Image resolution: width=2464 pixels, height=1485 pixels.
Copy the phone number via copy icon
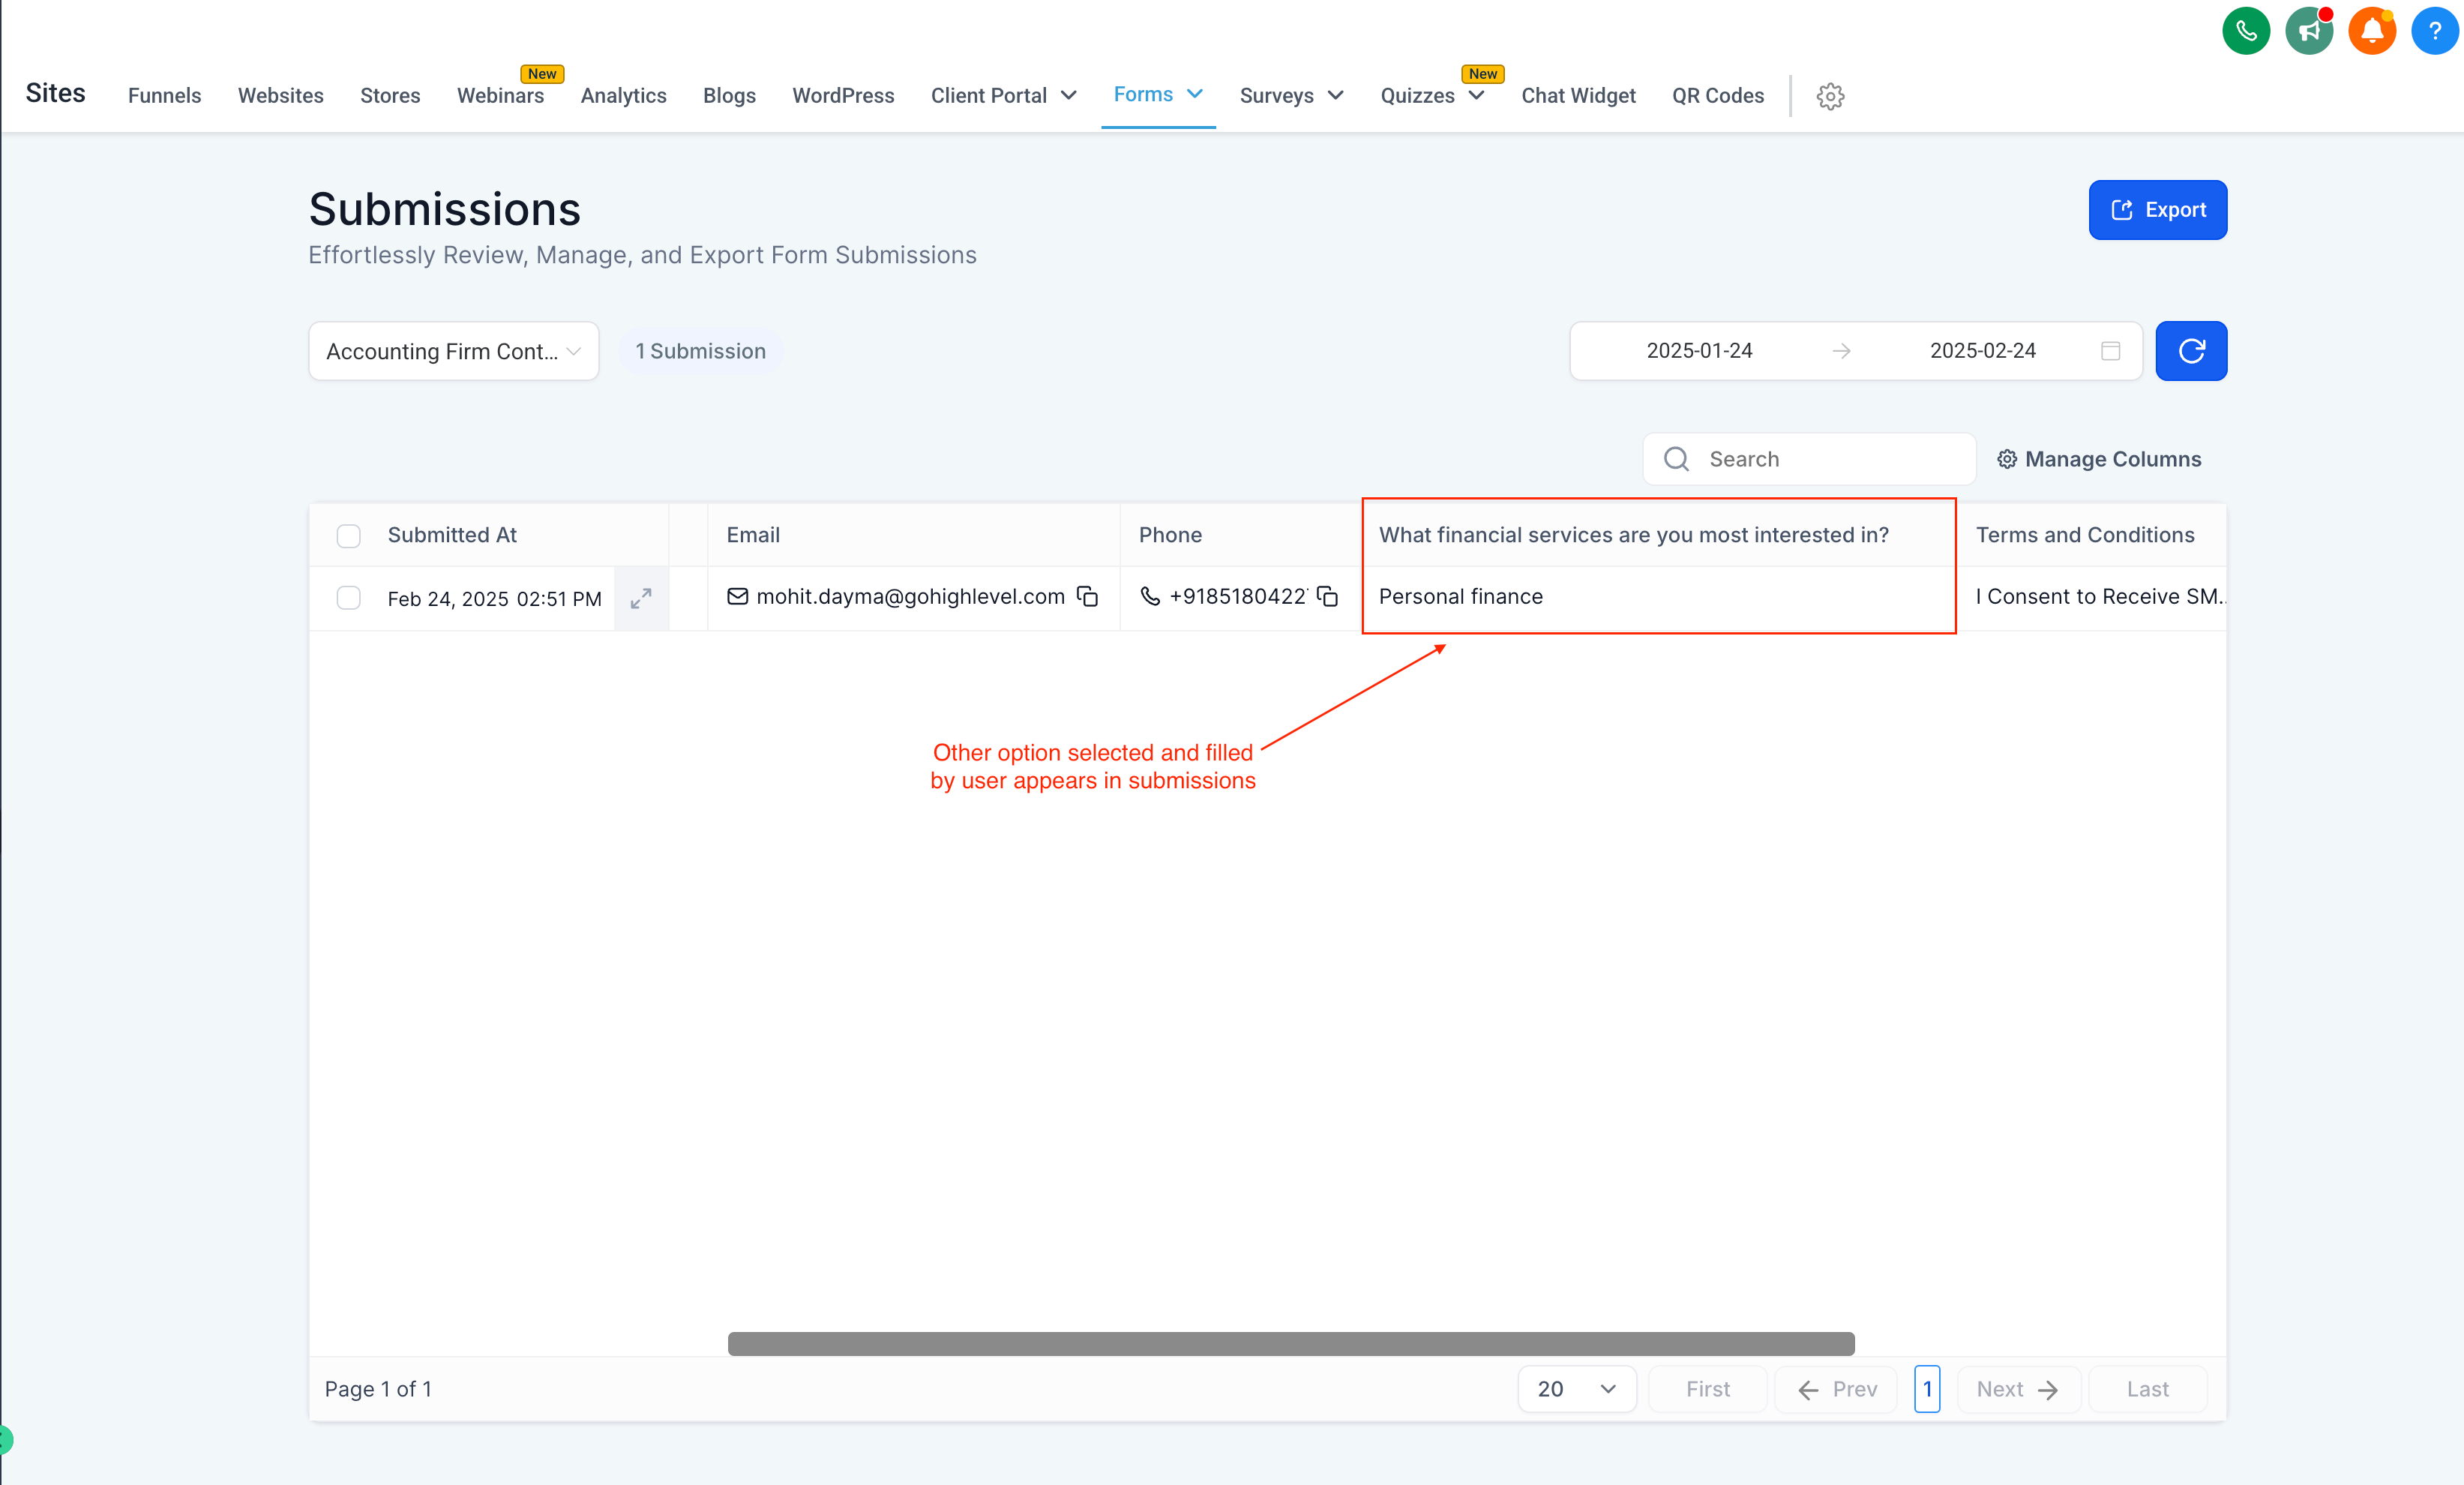point(1327,597)
